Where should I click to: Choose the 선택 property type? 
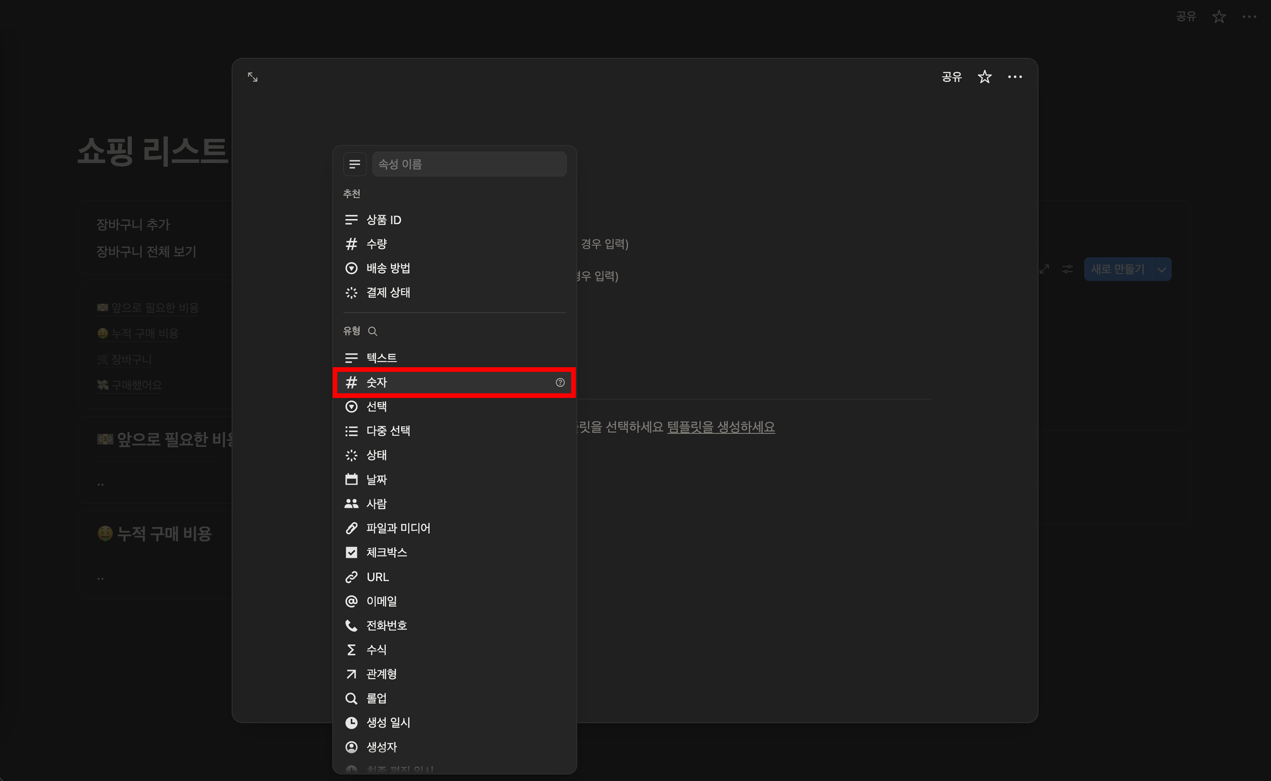point(376,407)
